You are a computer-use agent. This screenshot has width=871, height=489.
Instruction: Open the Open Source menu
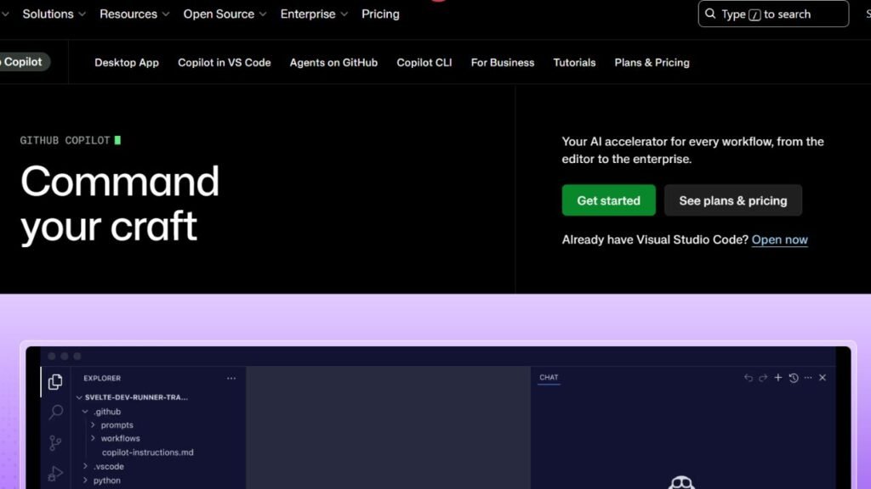(225, 14)
